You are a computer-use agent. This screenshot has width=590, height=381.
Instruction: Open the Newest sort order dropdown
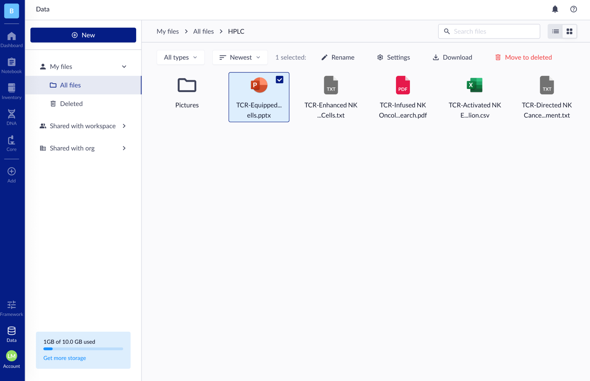[x=240, y=57]
